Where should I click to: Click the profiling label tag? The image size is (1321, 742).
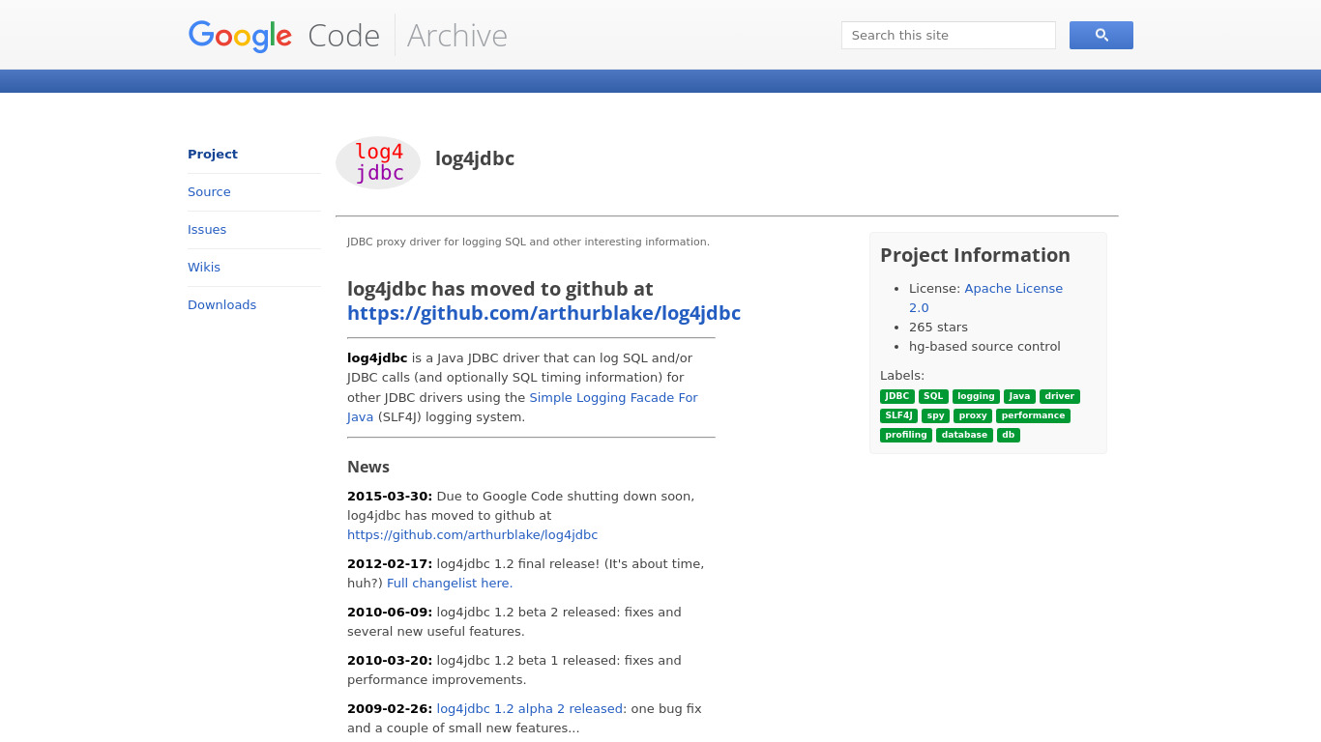pos(906,435)
